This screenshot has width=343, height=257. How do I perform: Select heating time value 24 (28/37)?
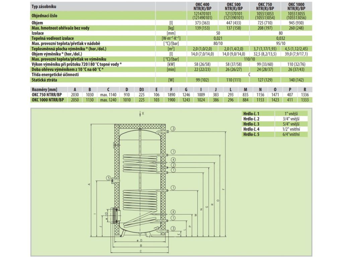tap(265, 70)
